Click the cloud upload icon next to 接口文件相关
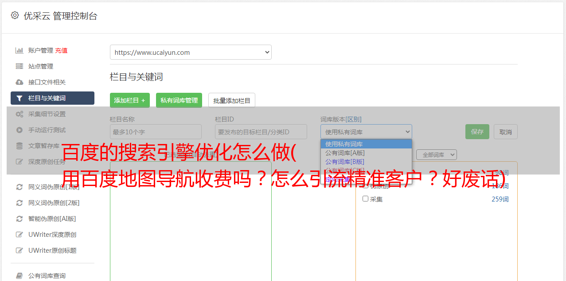566x281 pixels. (19, 82)
